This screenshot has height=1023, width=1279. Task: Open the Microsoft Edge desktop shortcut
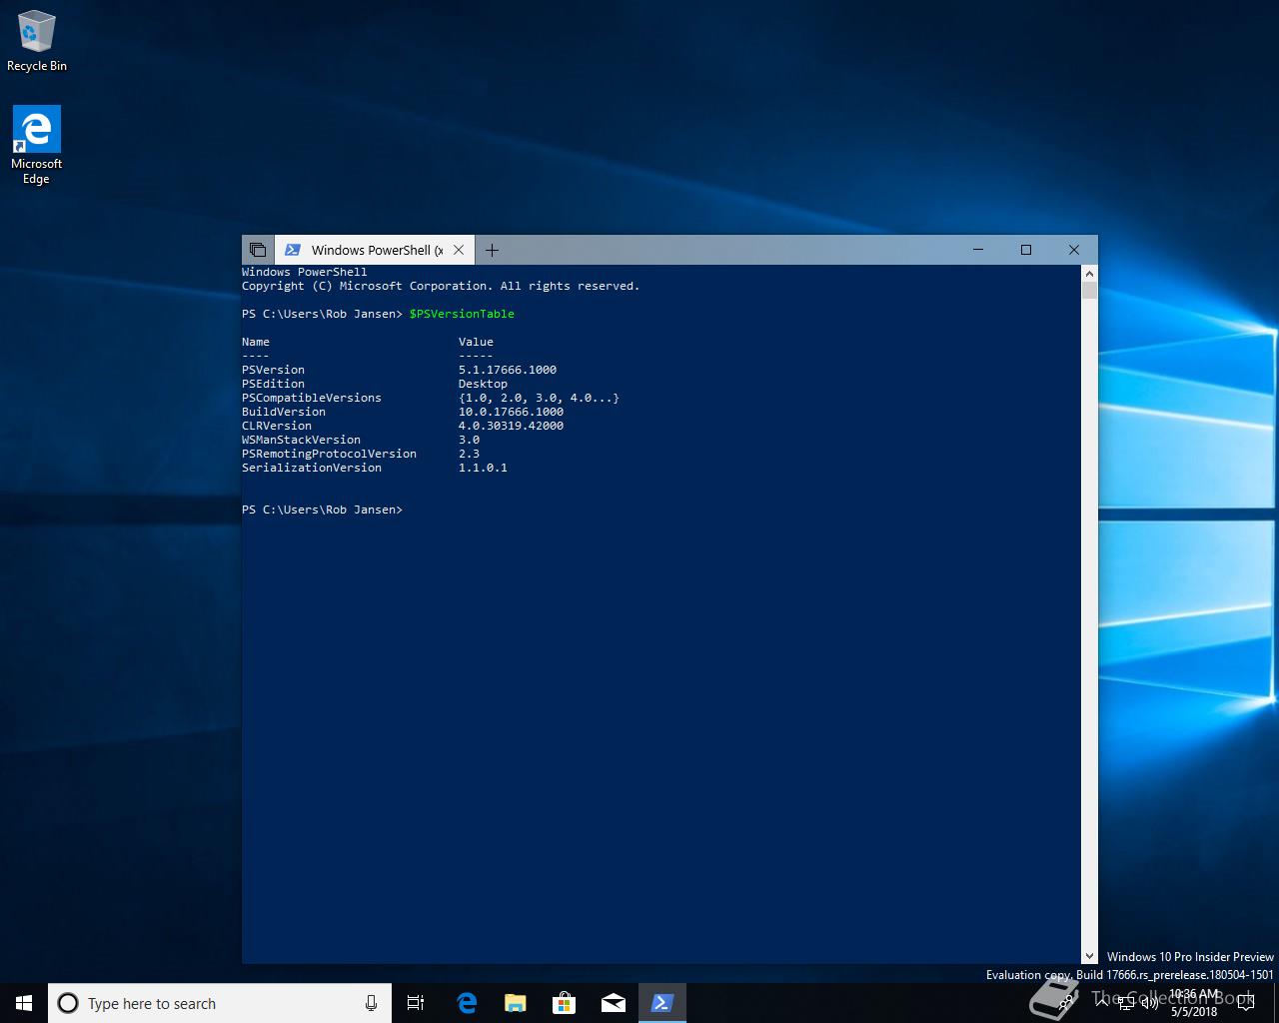[x=36, y=146]
